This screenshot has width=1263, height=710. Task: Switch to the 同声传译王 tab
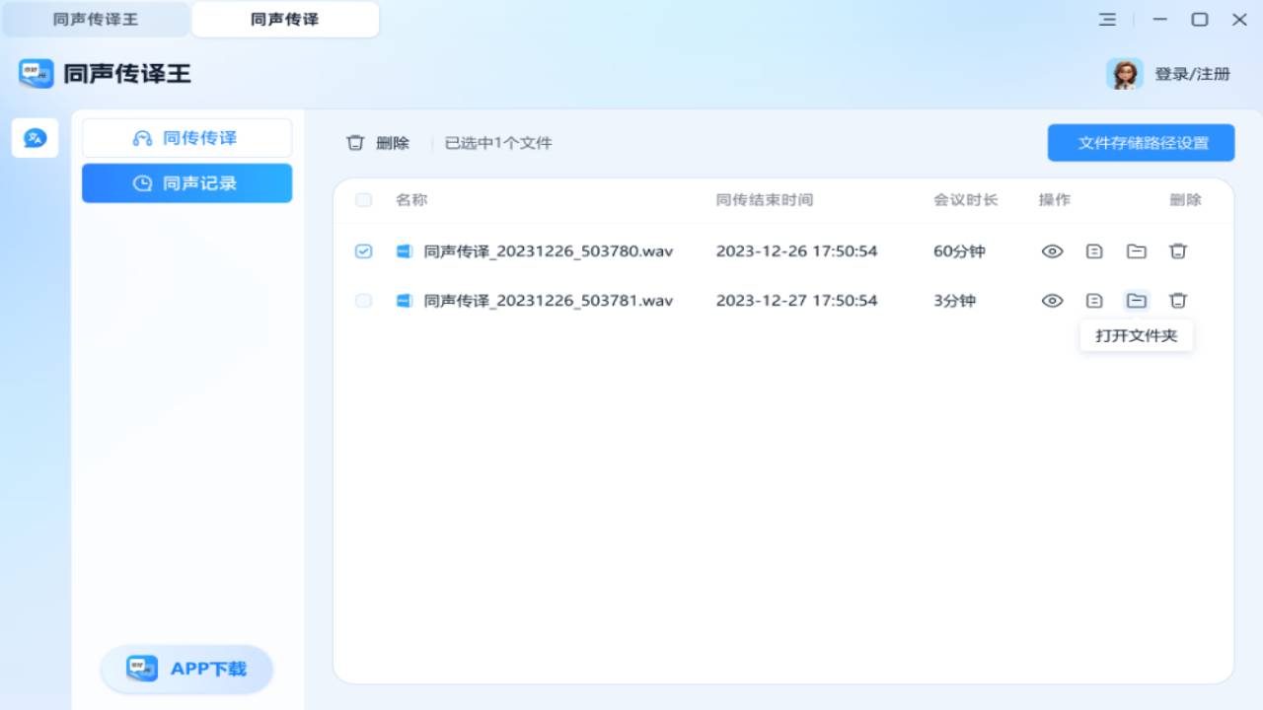click(x=96, y=20)
